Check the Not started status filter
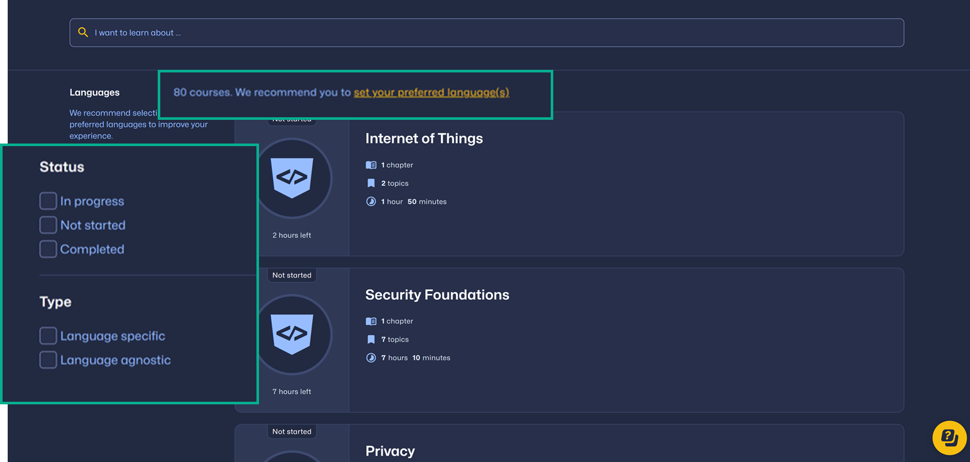The image size is (970, 462). point(48,225)
